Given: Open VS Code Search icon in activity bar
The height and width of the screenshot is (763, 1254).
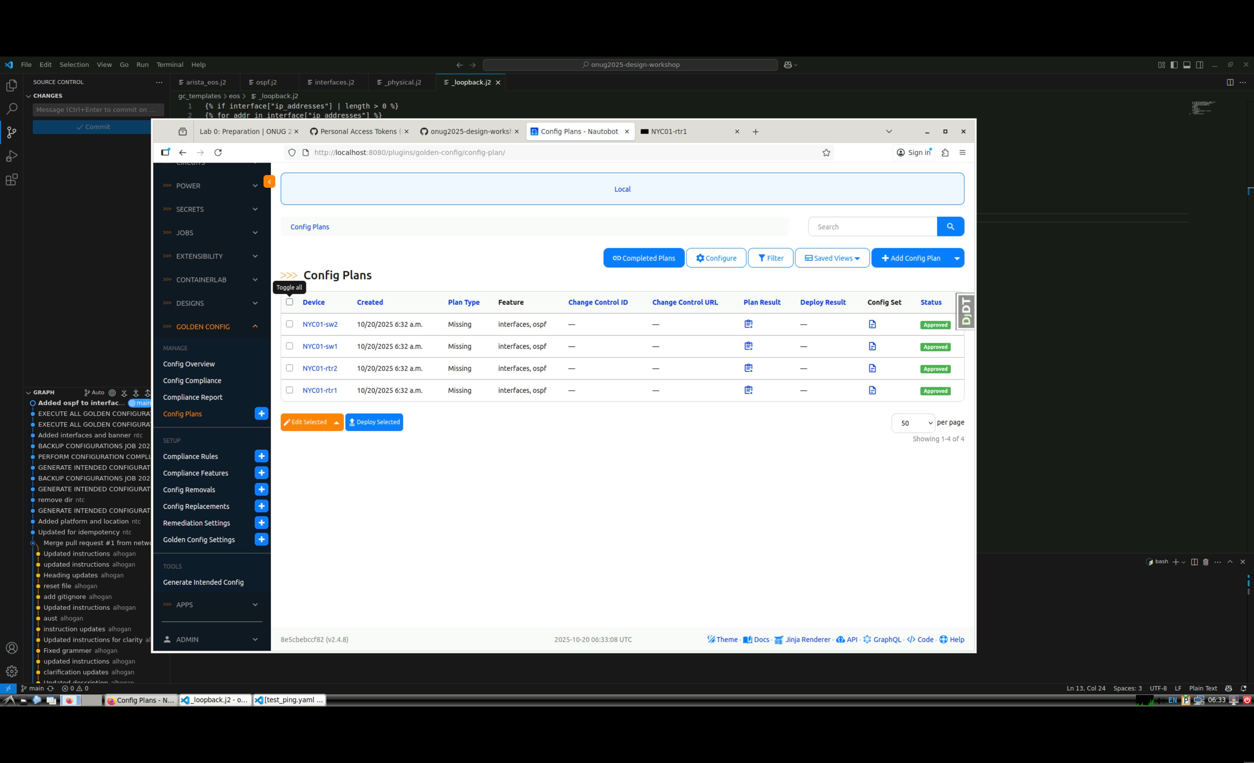Looking at the screenshot, I should (x=11, y=109).
